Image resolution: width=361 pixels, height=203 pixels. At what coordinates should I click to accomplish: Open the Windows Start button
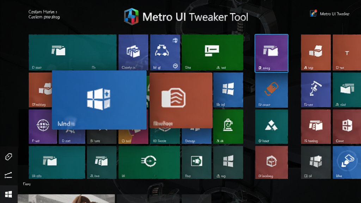8,194
